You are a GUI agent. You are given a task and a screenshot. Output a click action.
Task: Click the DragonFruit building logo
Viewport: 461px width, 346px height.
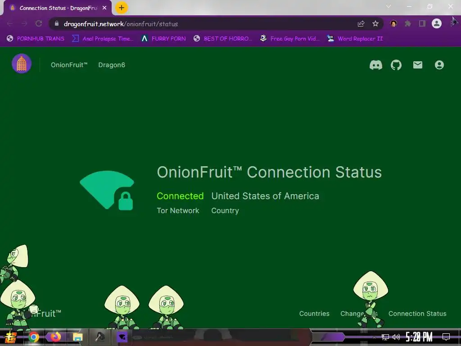[x=22, y=64]
